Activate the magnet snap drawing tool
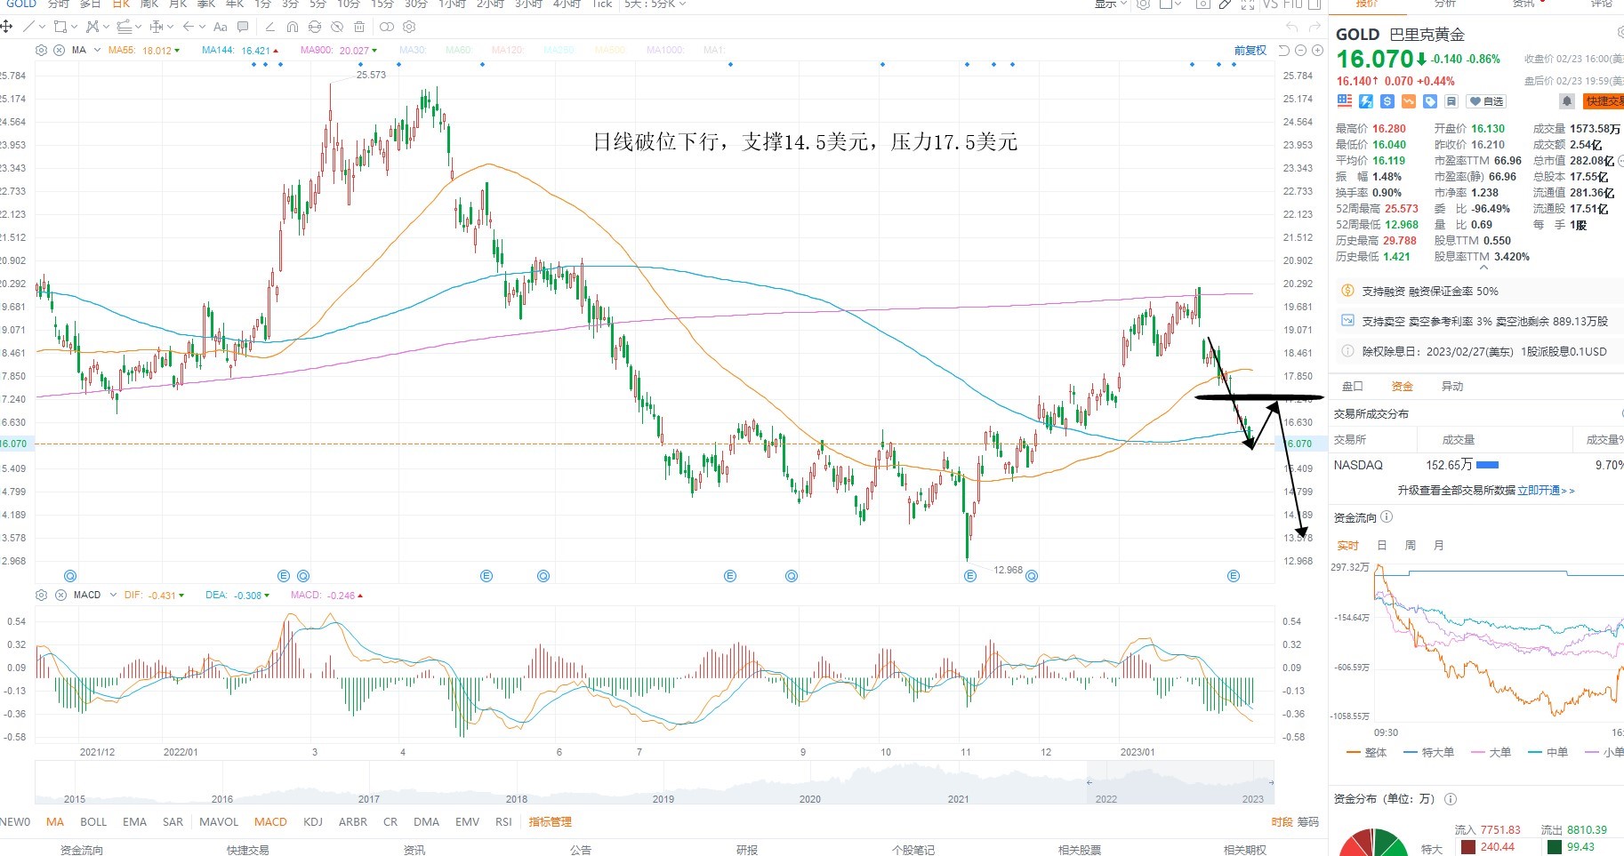1624x856 pixels. click(293, 27)
